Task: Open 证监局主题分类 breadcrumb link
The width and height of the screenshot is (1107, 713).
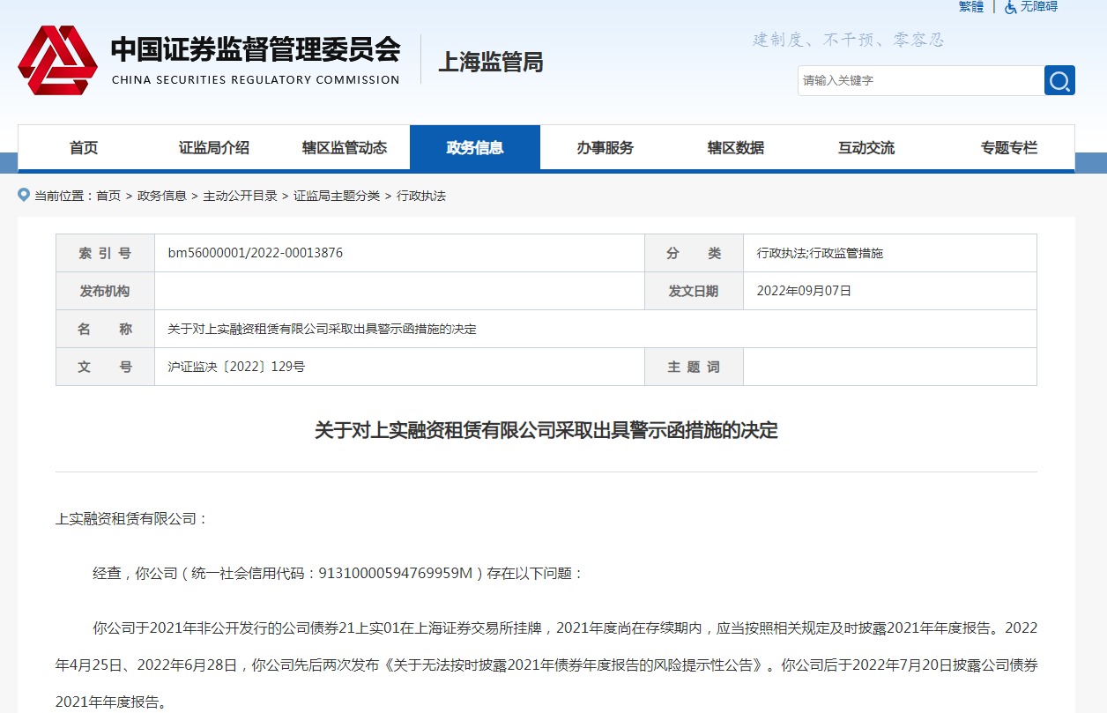Action: [x=337, y=196]
